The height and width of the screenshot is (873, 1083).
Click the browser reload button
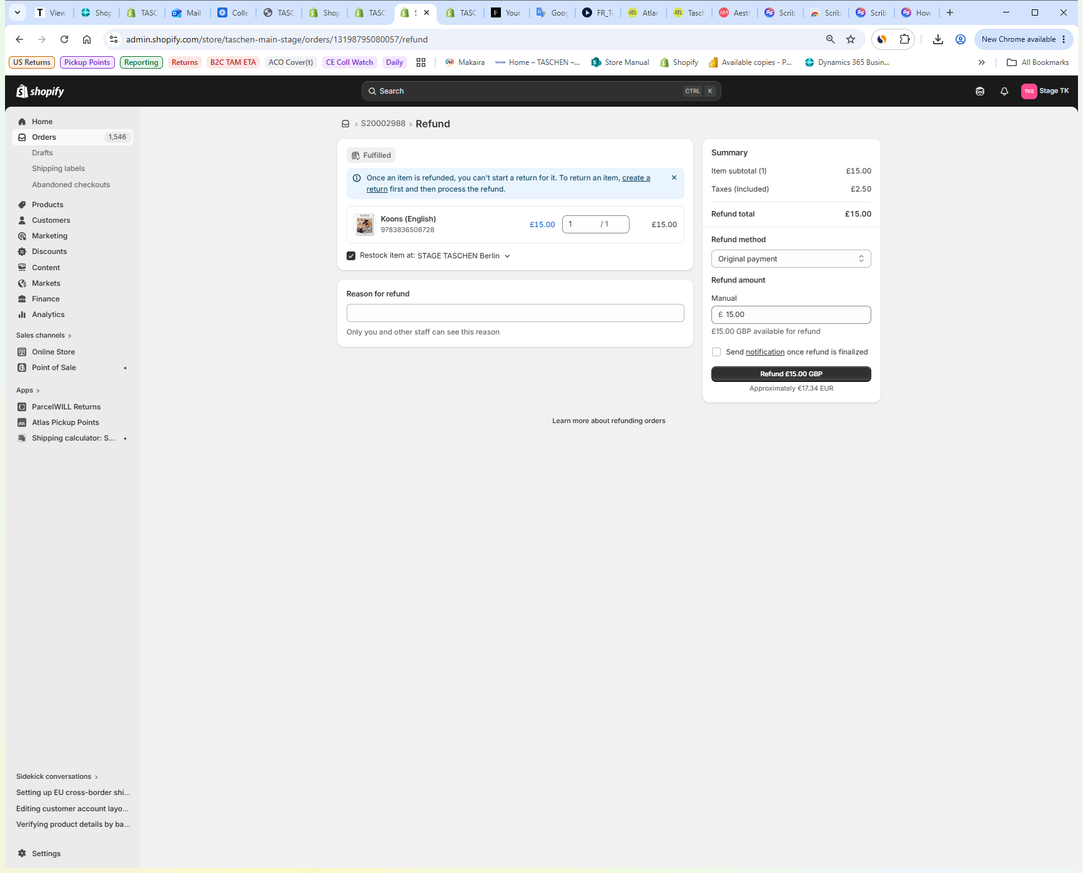(64, 39)
